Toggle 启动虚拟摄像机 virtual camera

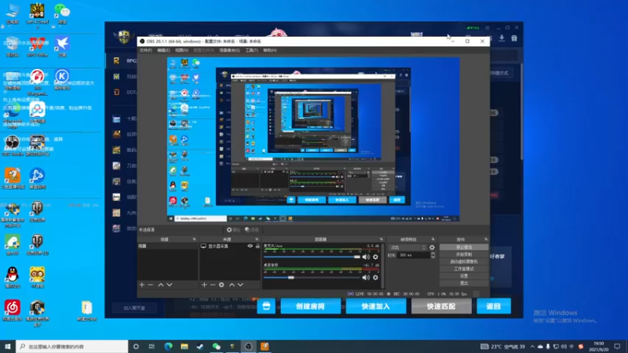pyautogui.click(x=464, y=261)
